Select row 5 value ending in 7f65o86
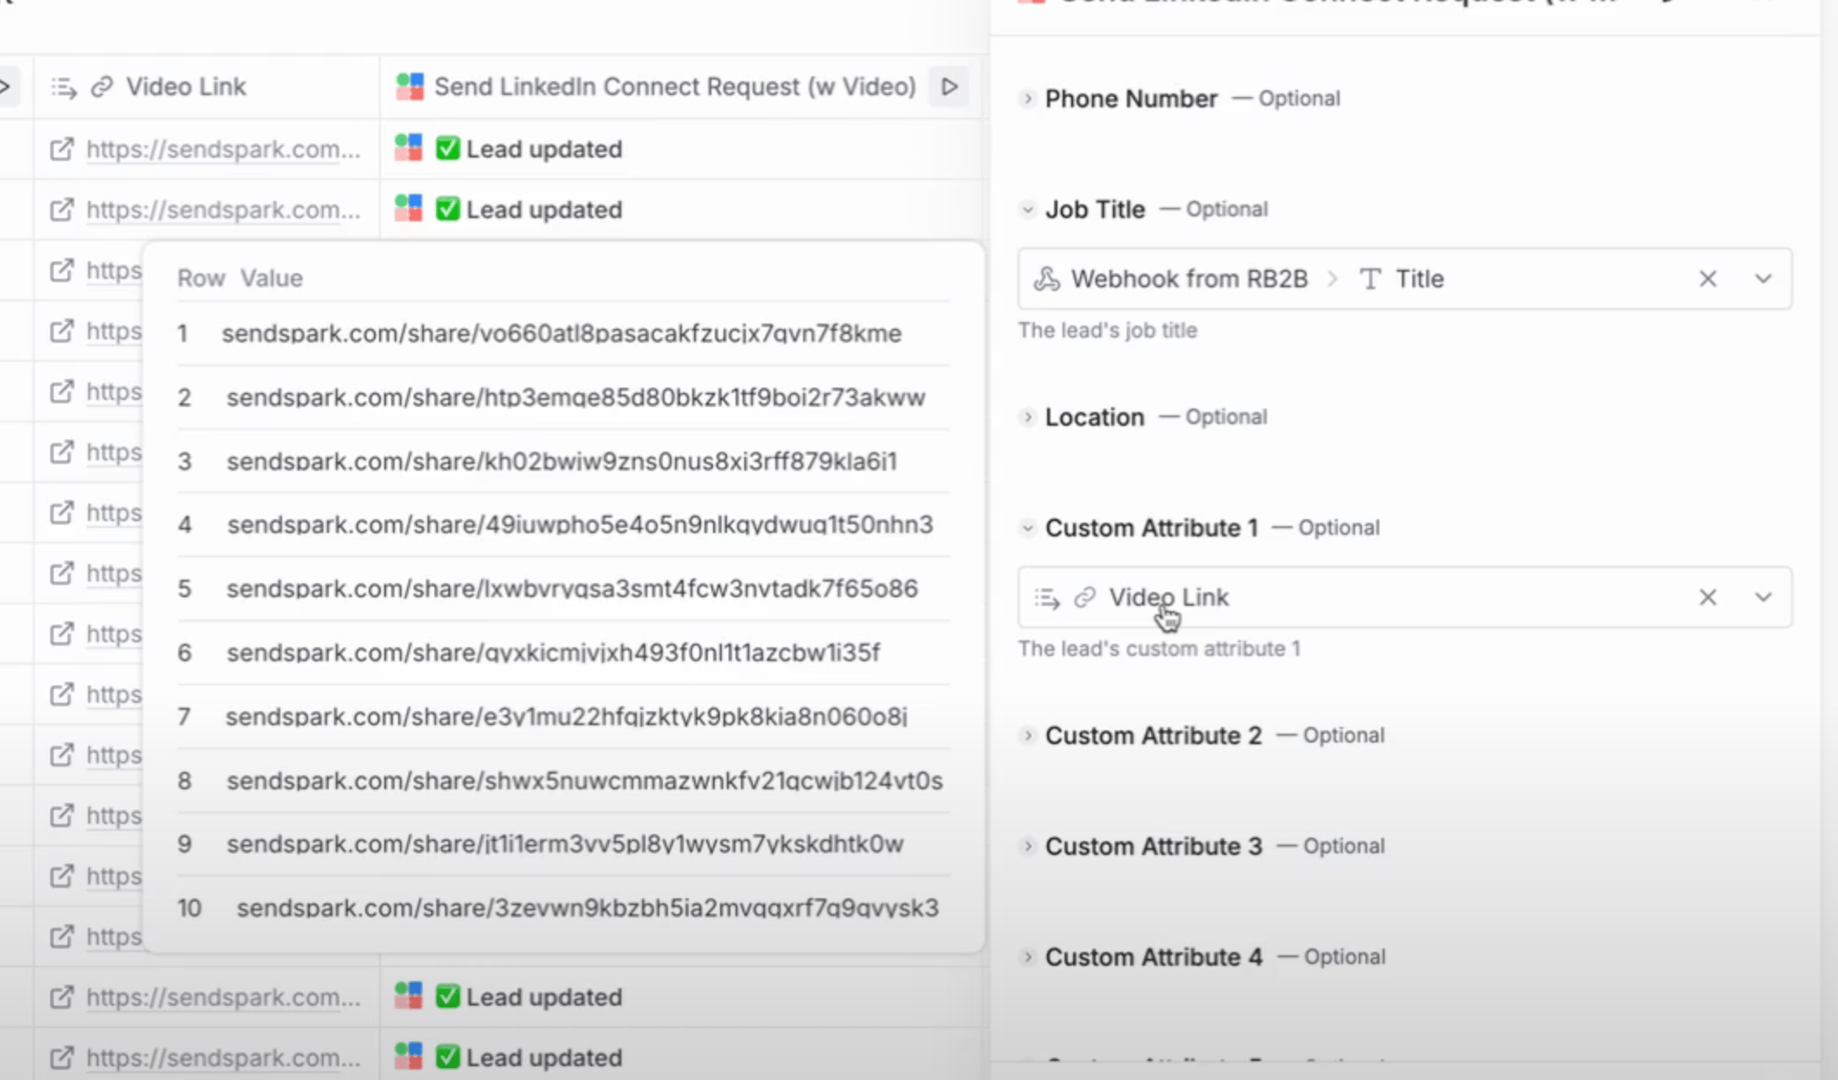1838x1080 pixels. 572,588
